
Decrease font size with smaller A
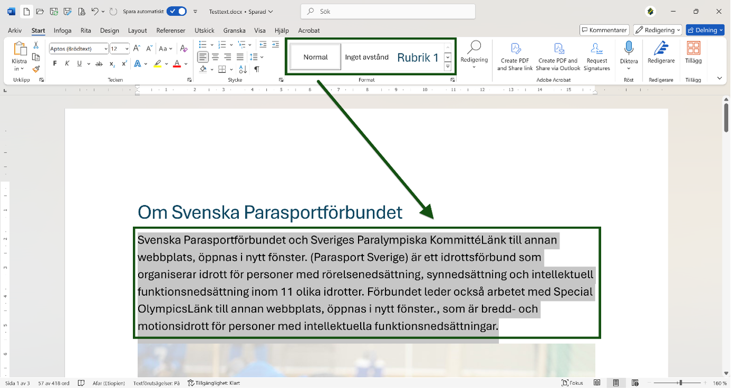pos(149,49)
